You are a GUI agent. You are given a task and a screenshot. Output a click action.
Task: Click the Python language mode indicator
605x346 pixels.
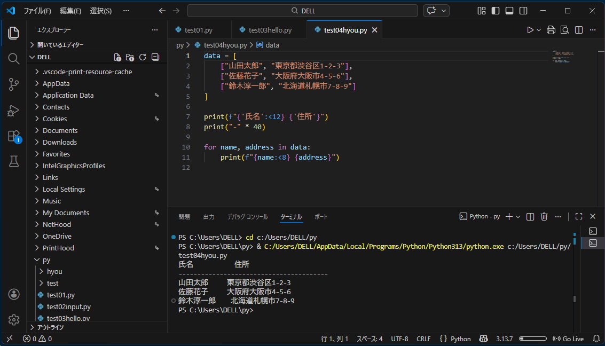click(x=455, y=339)
